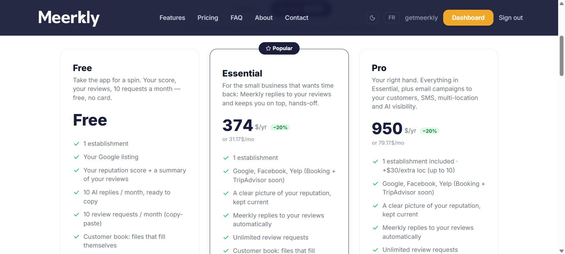Viewport: 565px width, 254px height.
Task: Click the Pro plan title
Action: (379, 68)
